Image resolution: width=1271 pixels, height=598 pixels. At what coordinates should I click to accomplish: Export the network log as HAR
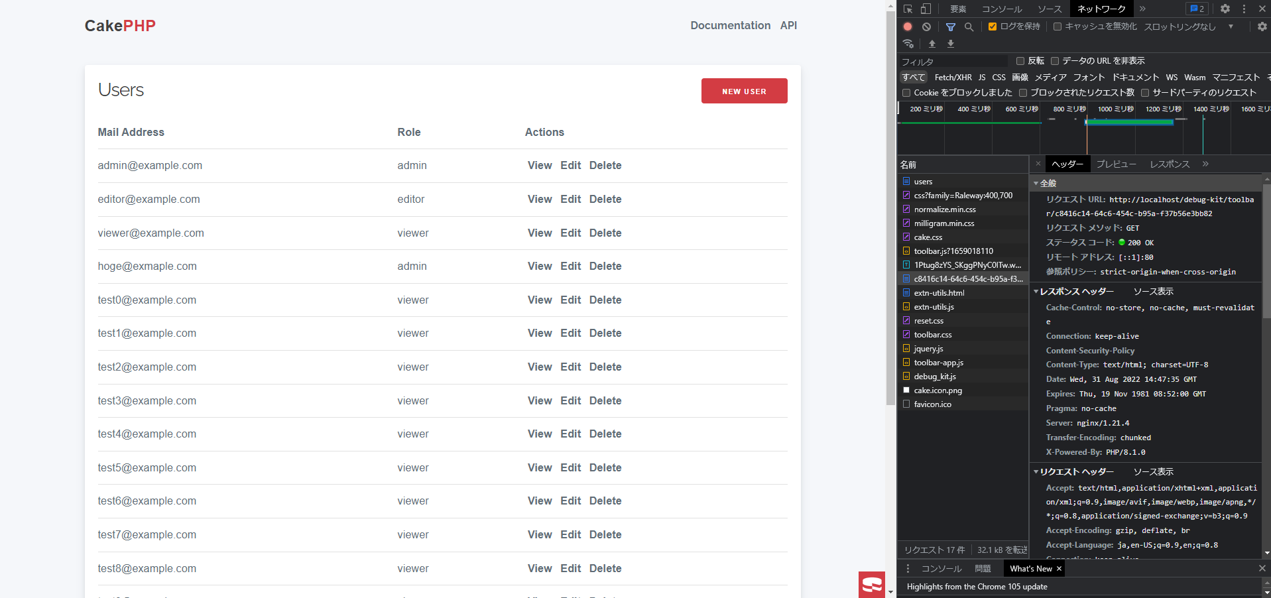[950, 44]
